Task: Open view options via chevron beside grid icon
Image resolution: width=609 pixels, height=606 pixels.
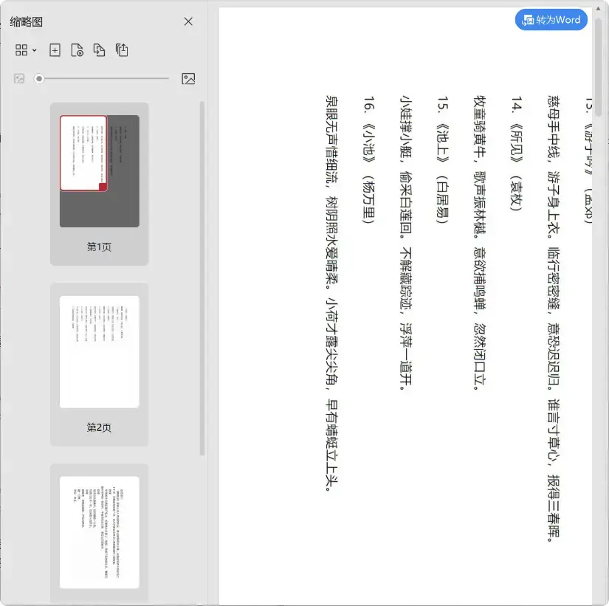Action: tap(32, 50)
